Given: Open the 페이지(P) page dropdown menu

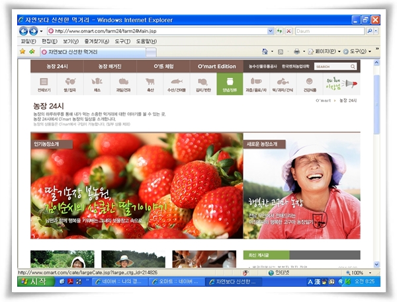Looking at the screenshot, I should pos(326,51).
